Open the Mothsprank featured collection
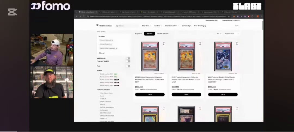The height and width of the screenshot is (132, 294). click(x=104, y=110)
